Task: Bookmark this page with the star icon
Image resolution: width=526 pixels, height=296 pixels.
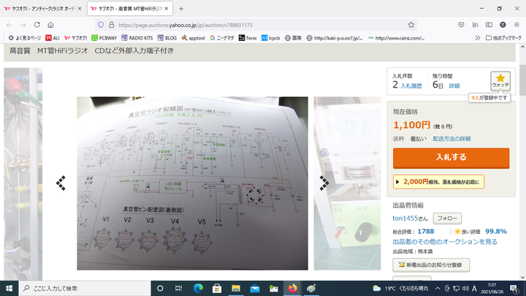Action: coord(411,24)
